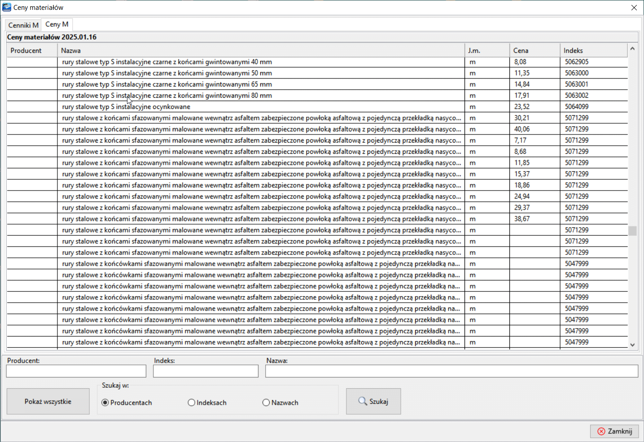
Task: Click the magnifier icon on Szukaj button
Action: point(362,401)
